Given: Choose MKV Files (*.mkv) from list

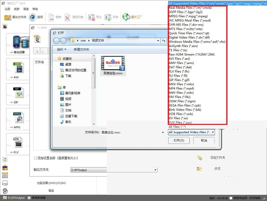Looking at the screenshot, I should (181, 84).
